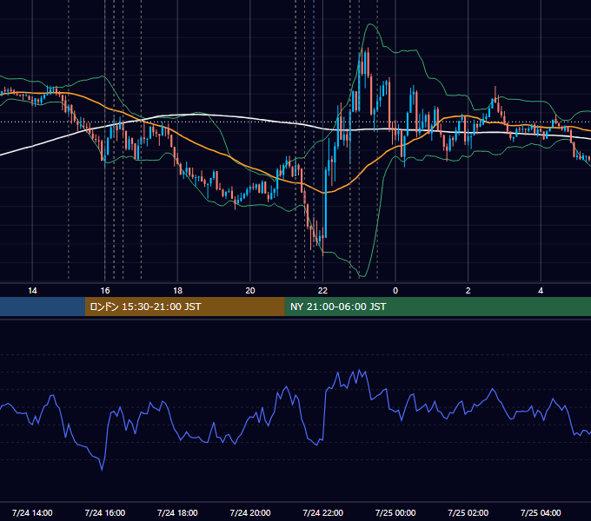The image size is (591, 521).
Task: Click the 2 hour label on price chart axis
Action: click(x=468, y=290)
